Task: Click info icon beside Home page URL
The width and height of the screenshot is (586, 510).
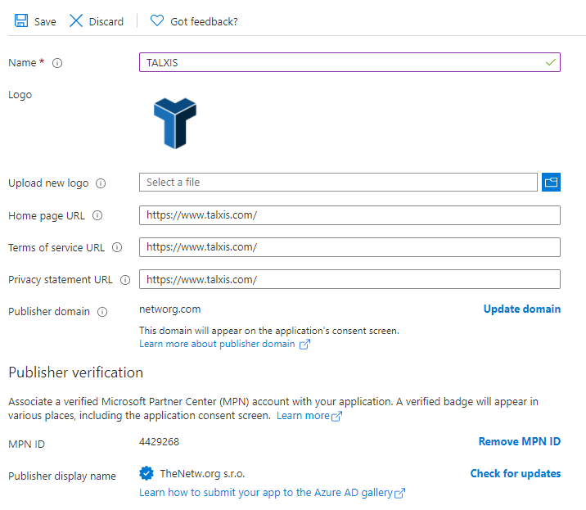Action: click(97, 216)
